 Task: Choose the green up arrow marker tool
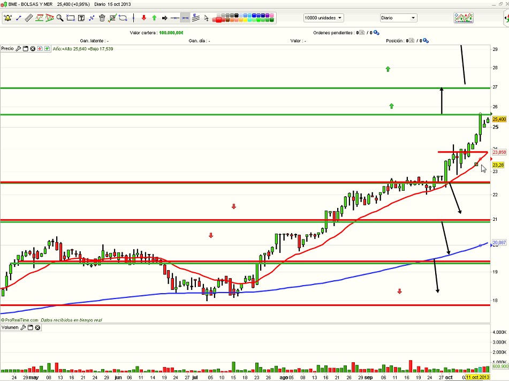click(x=154, y=18)
